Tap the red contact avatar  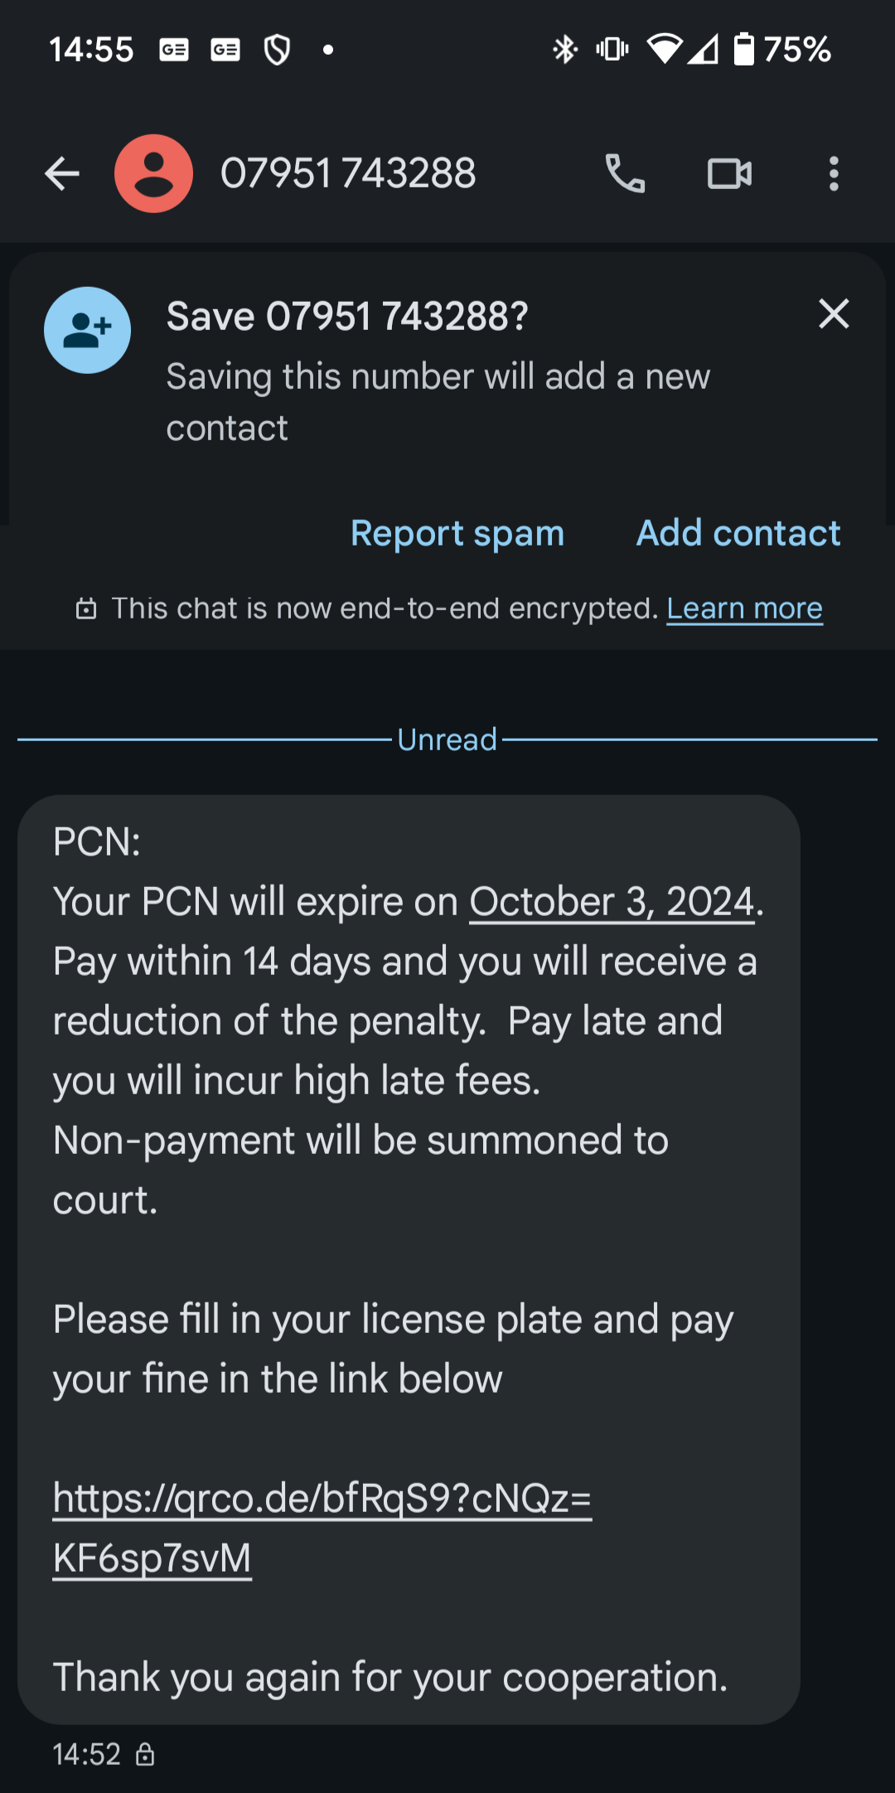[x=154, y=173]
